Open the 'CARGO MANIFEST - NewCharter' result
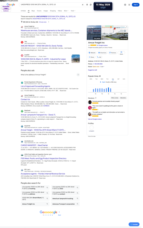The width and height of the screenshot is (143, 228). tap(34, 145)
